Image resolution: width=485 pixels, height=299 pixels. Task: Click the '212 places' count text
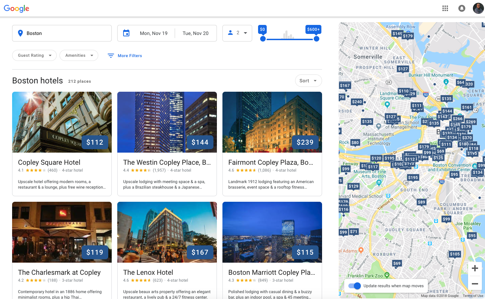coord(80,81)
